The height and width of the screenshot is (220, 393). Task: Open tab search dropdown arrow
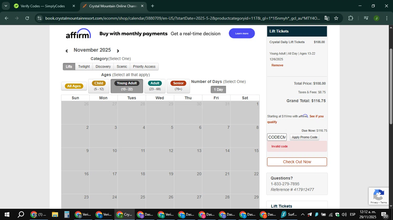pos(6,6)
